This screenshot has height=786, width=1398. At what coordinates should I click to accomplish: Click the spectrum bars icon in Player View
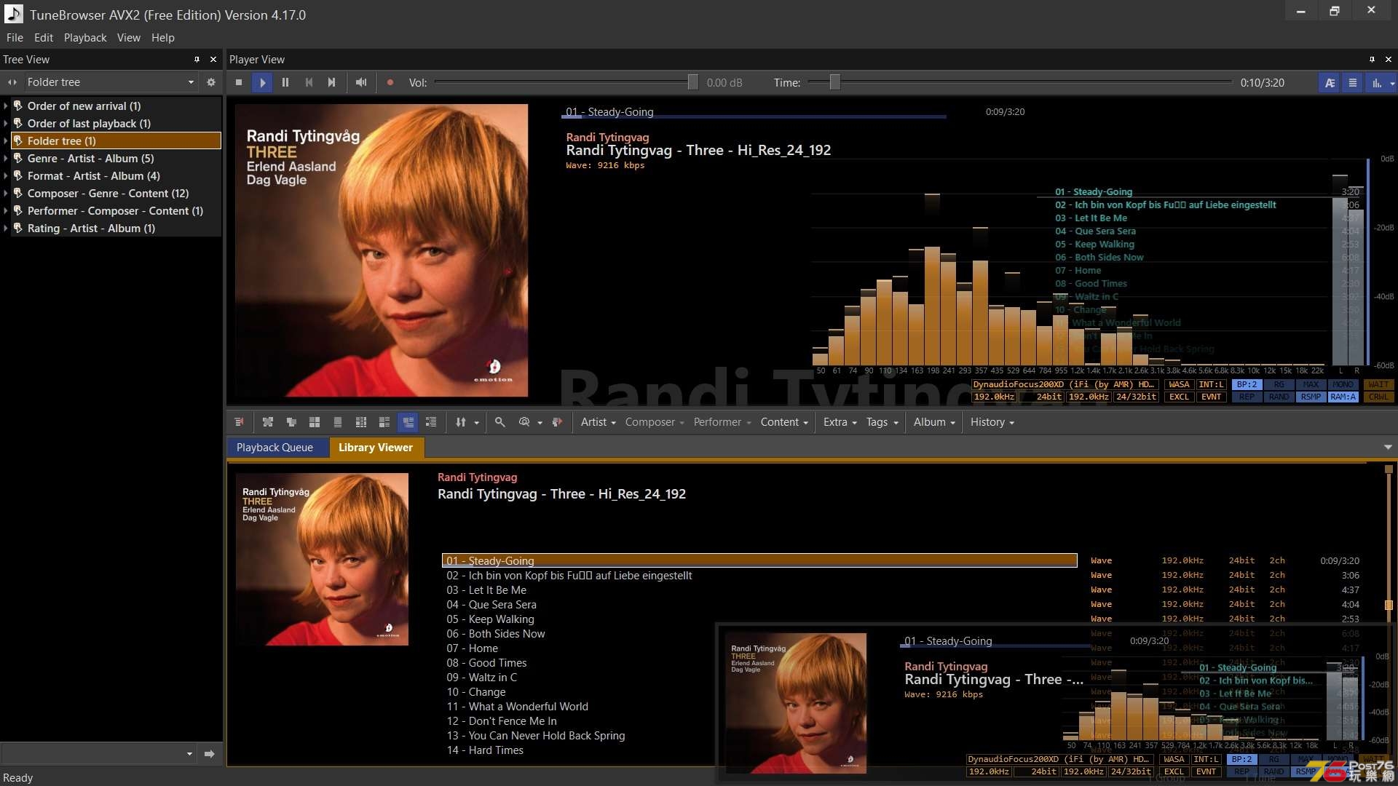[x=1377, y=83]
